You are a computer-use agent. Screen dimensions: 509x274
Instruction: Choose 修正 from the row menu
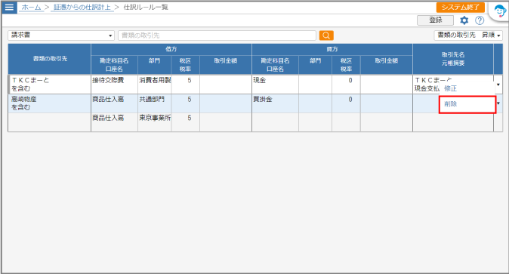[450, 88]
